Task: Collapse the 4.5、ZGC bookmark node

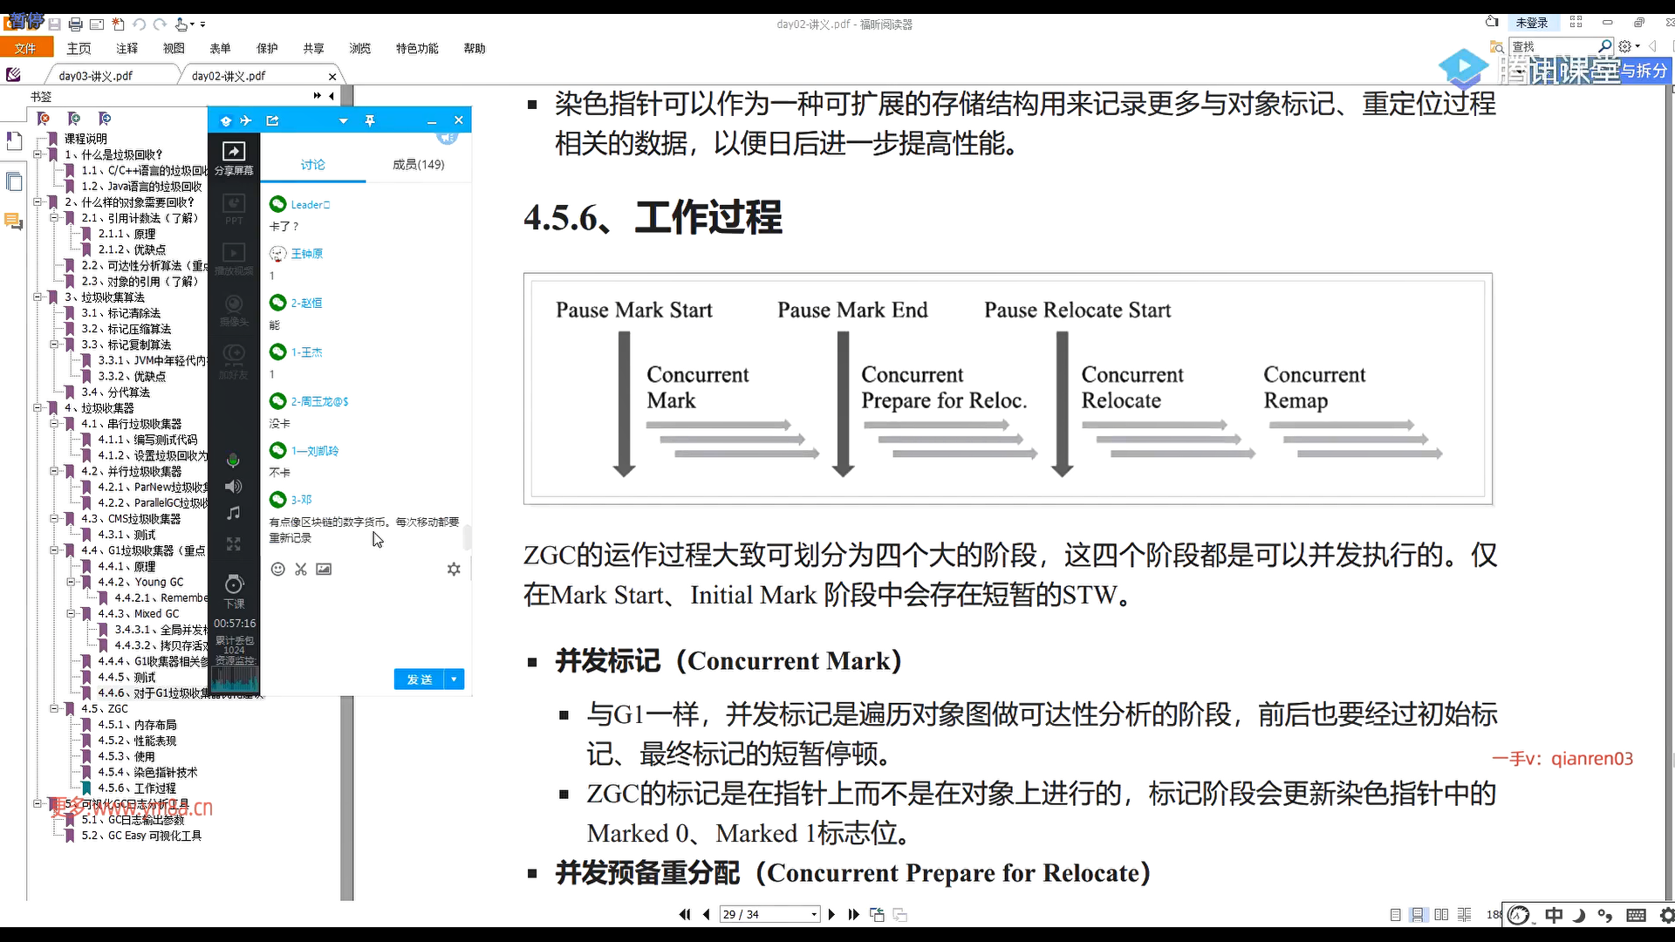Action: click(54, 708)
